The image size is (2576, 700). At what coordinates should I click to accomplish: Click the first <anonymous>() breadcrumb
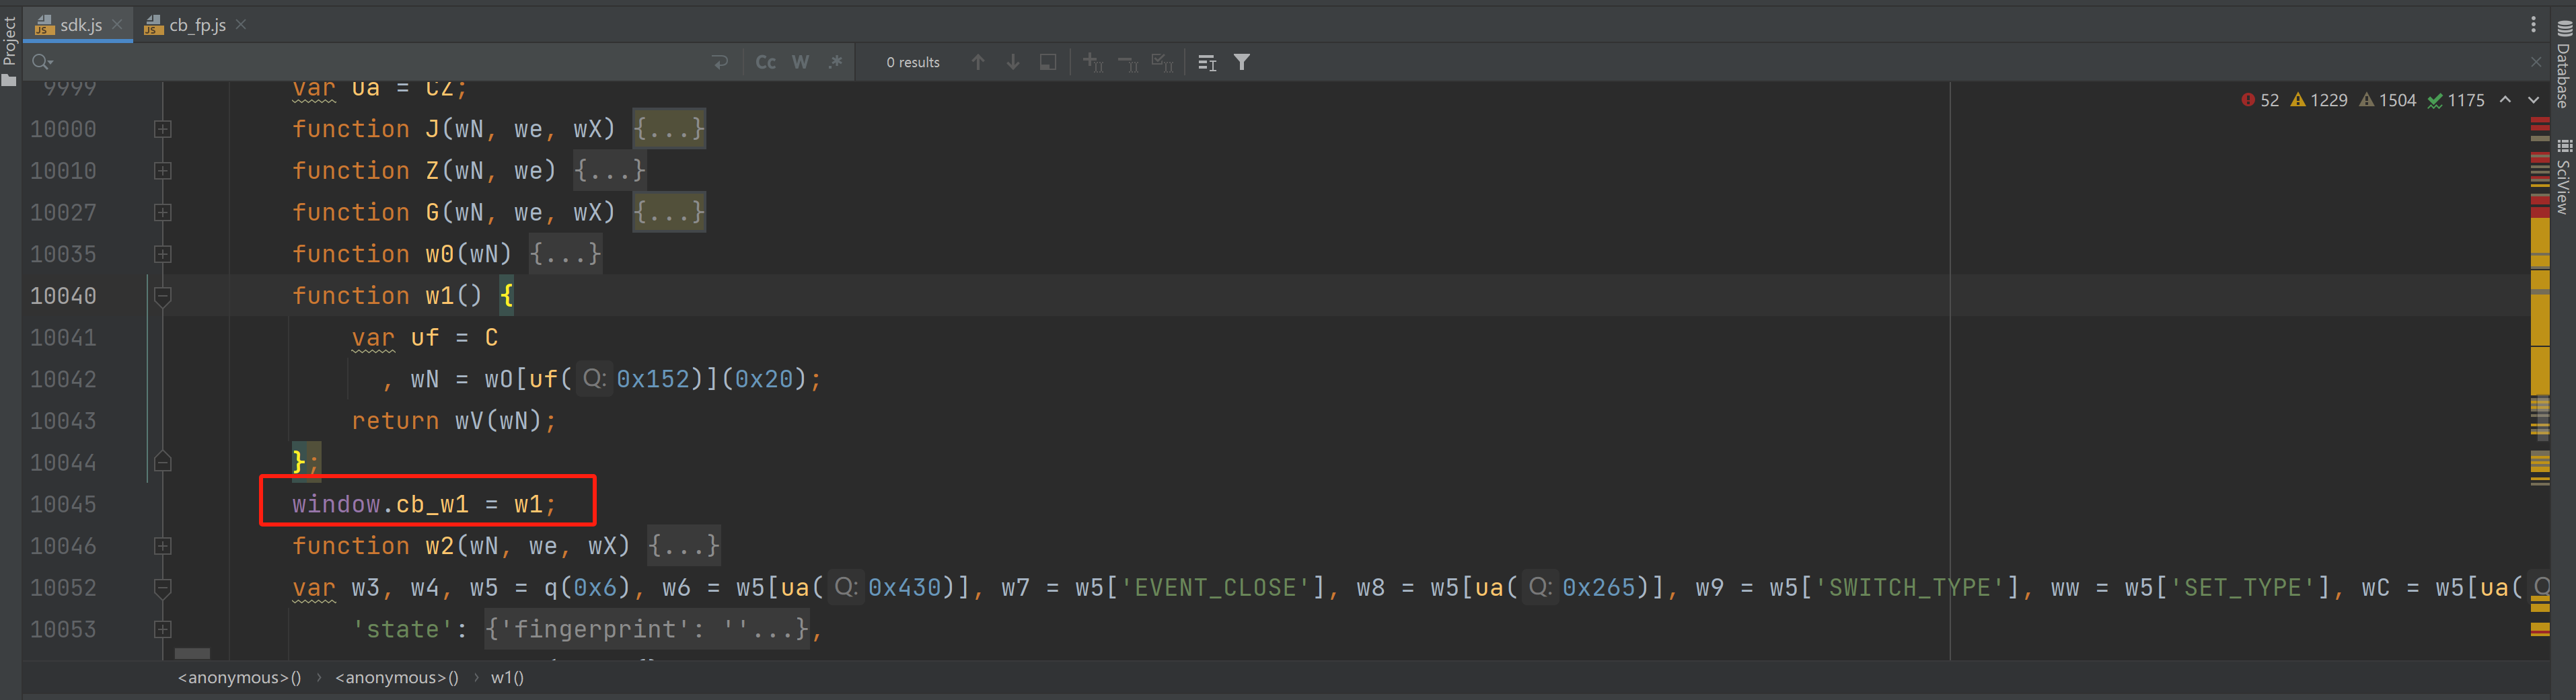(240, 678)
